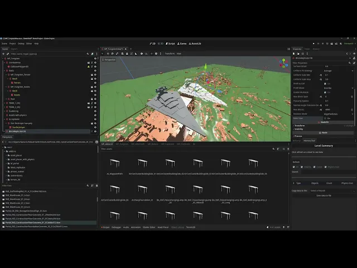Expand the Process section in Inspector
The width and height of the screenshot is (357, 268).
click(298, 136)
